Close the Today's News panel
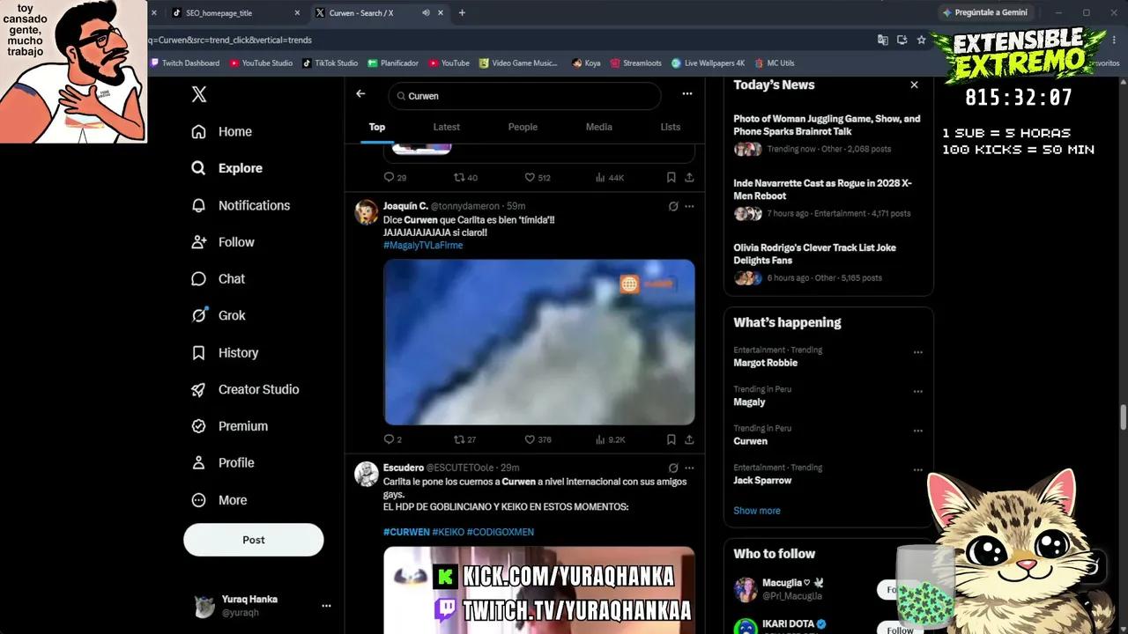The image size is (1128, 634). click(914, 85)
